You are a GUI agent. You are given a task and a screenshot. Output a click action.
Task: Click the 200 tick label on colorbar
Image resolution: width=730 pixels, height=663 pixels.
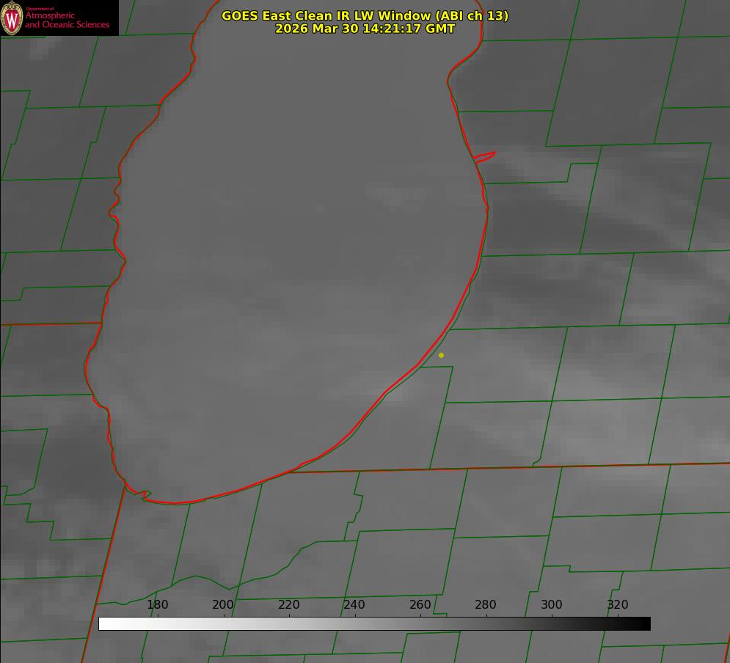223,605
